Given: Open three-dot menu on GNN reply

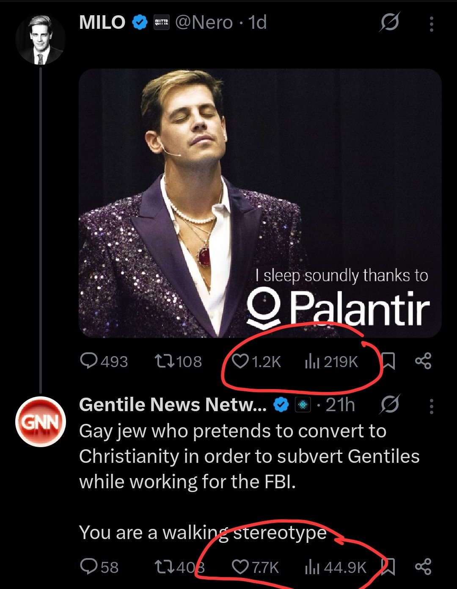Looking at the screenshot, I should pos(431,406).
